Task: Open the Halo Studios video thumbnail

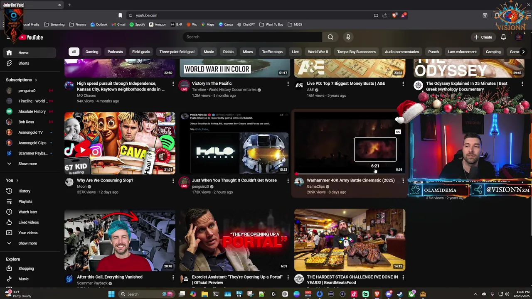Action: (x=235, y=143)
